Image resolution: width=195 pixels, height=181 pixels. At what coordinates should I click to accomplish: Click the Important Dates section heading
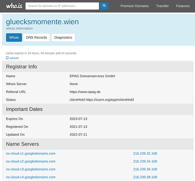25,109
